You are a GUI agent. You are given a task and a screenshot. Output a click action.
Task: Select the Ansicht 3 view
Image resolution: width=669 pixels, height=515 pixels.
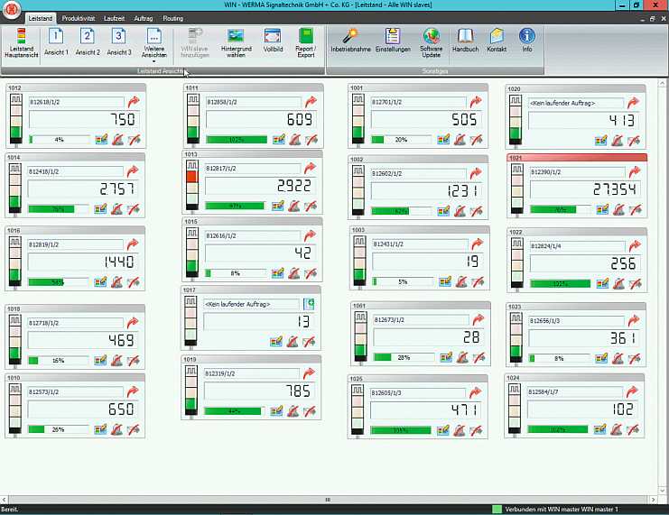click(119, 41)
